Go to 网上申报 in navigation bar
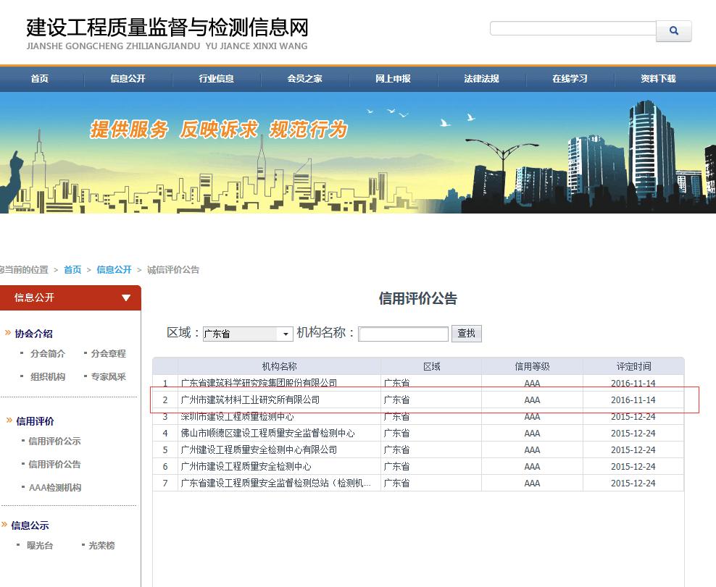 [393, 79]
